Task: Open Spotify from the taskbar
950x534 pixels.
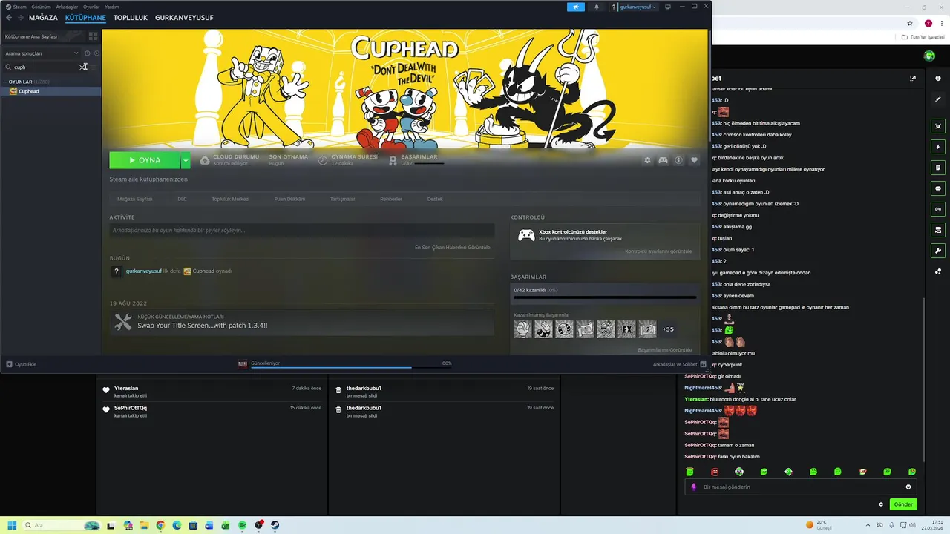Action: pyautogui.click(x=243, y=525)
